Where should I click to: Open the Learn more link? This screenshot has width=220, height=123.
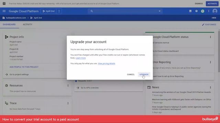click(x=81, y=58)
